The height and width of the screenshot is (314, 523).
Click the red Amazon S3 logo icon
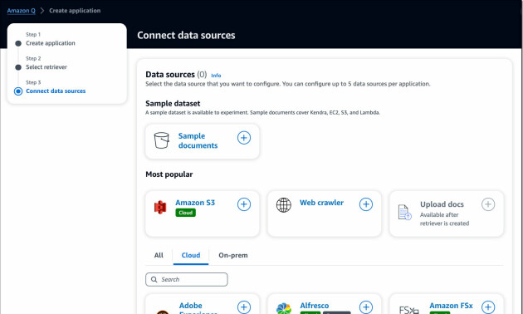point(160,207)
